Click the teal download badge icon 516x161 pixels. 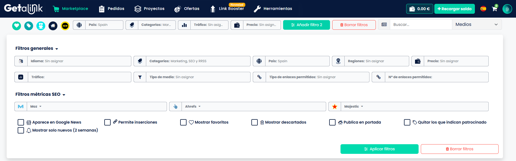pos(41,26)
